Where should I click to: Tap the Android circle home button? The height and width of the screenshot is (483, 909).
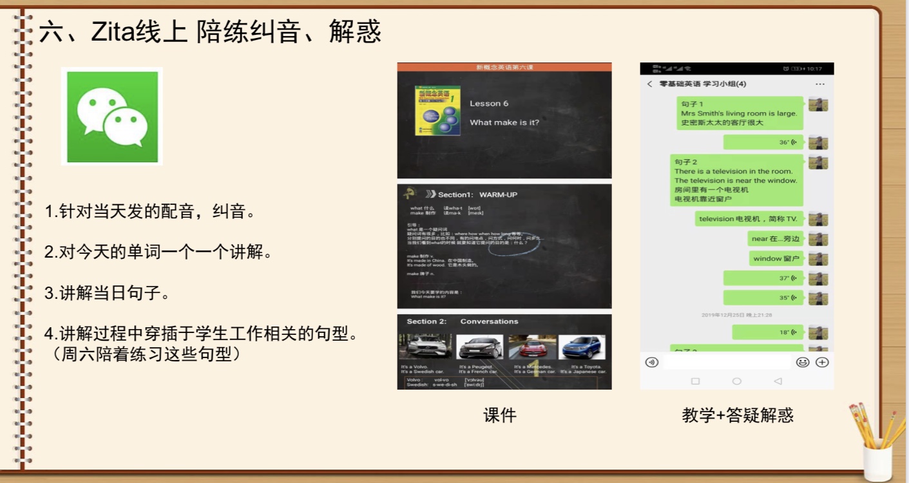[737, 381]
